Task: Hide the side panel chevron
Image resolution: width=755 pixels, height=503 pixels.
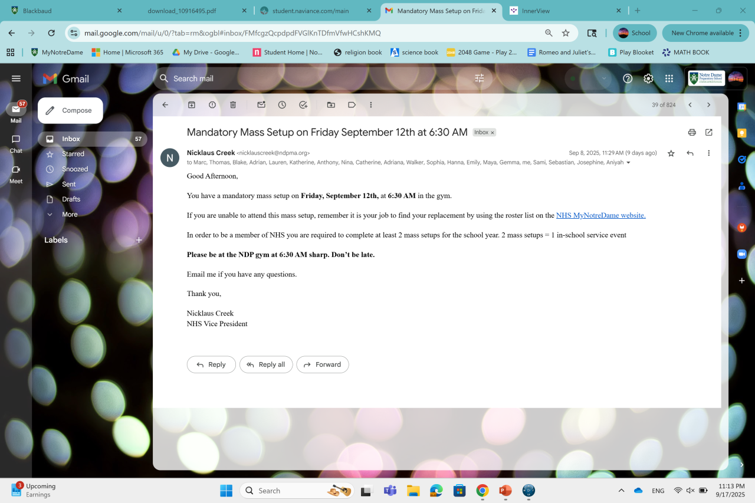Action: coord(742,465)
